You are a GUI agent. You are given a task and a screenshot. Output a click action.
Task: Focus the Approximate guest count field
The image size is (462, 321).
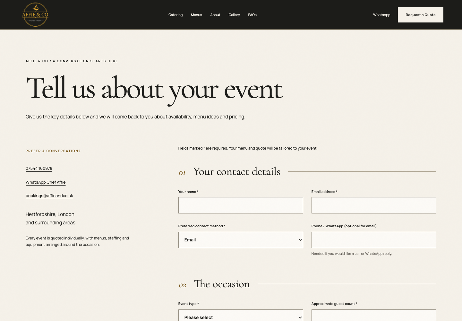[x=374, y=316]
